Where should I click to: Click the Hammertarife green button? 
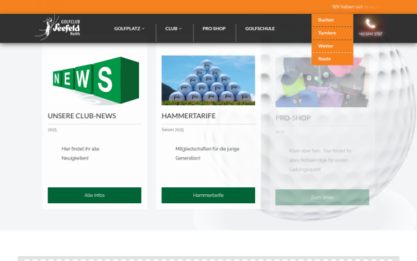pos(208,195)
